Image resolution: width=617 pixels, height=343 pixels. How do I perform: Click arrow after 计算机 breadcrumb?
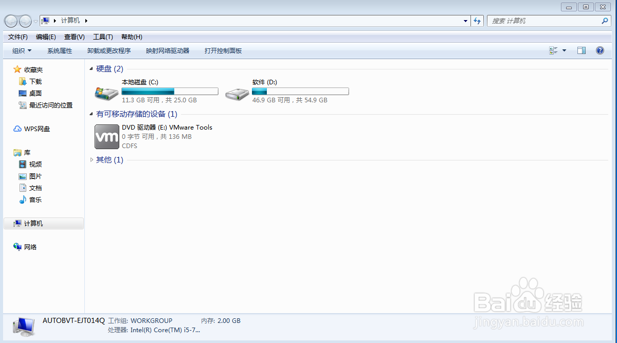(x=86, y=21)
